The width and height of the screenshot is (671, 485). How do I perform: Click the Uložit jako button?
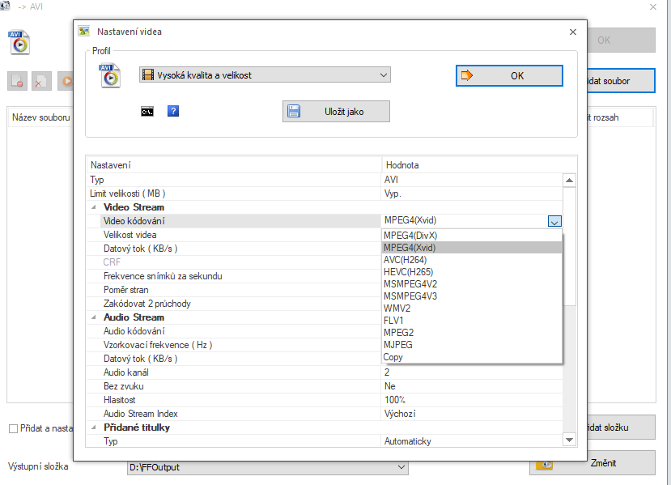click(336, 112)
